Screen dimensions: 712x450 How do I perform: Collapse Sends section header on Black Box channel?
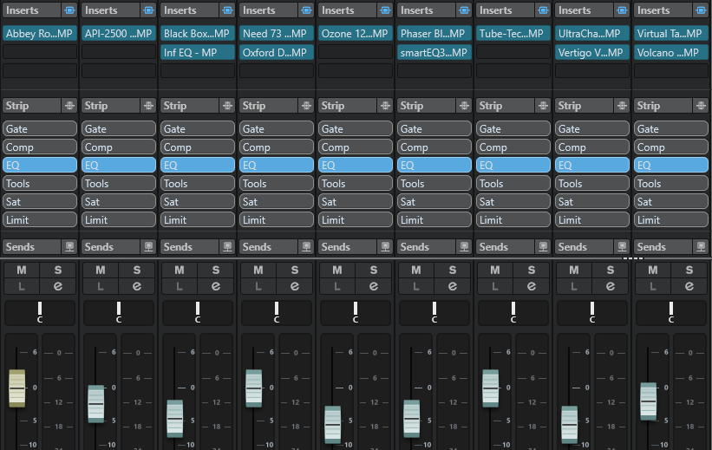[189, 246]
